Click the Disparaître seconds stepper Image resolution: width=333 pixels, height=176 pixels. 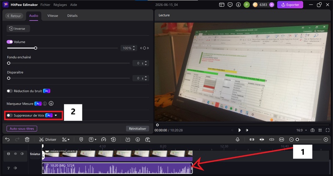tap(146, 78)
